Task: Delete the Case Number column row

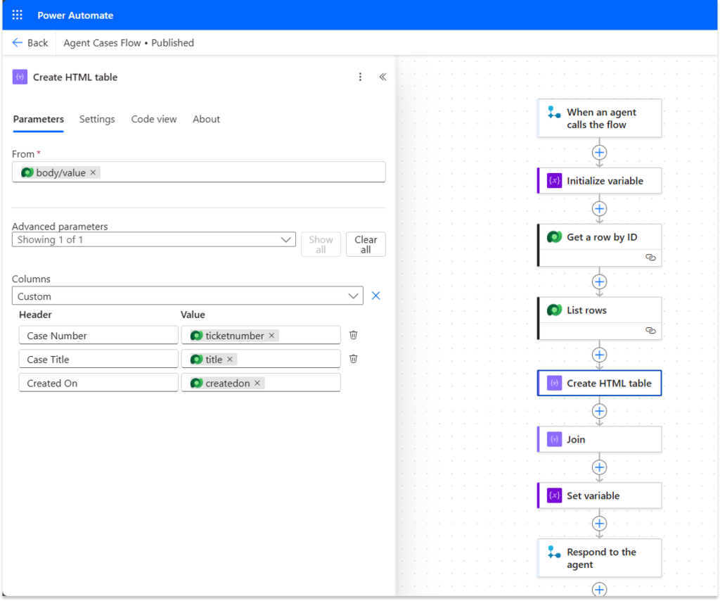Action: tap(353, 335)
